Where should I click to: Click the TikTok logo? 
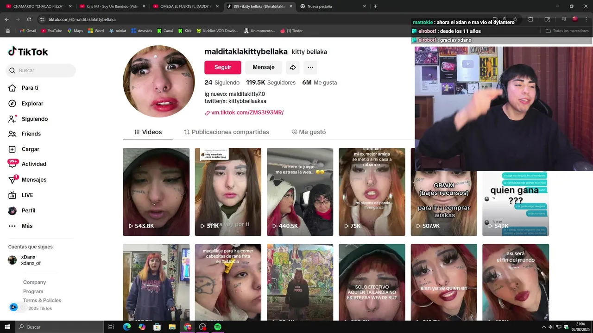pos(28,51)
